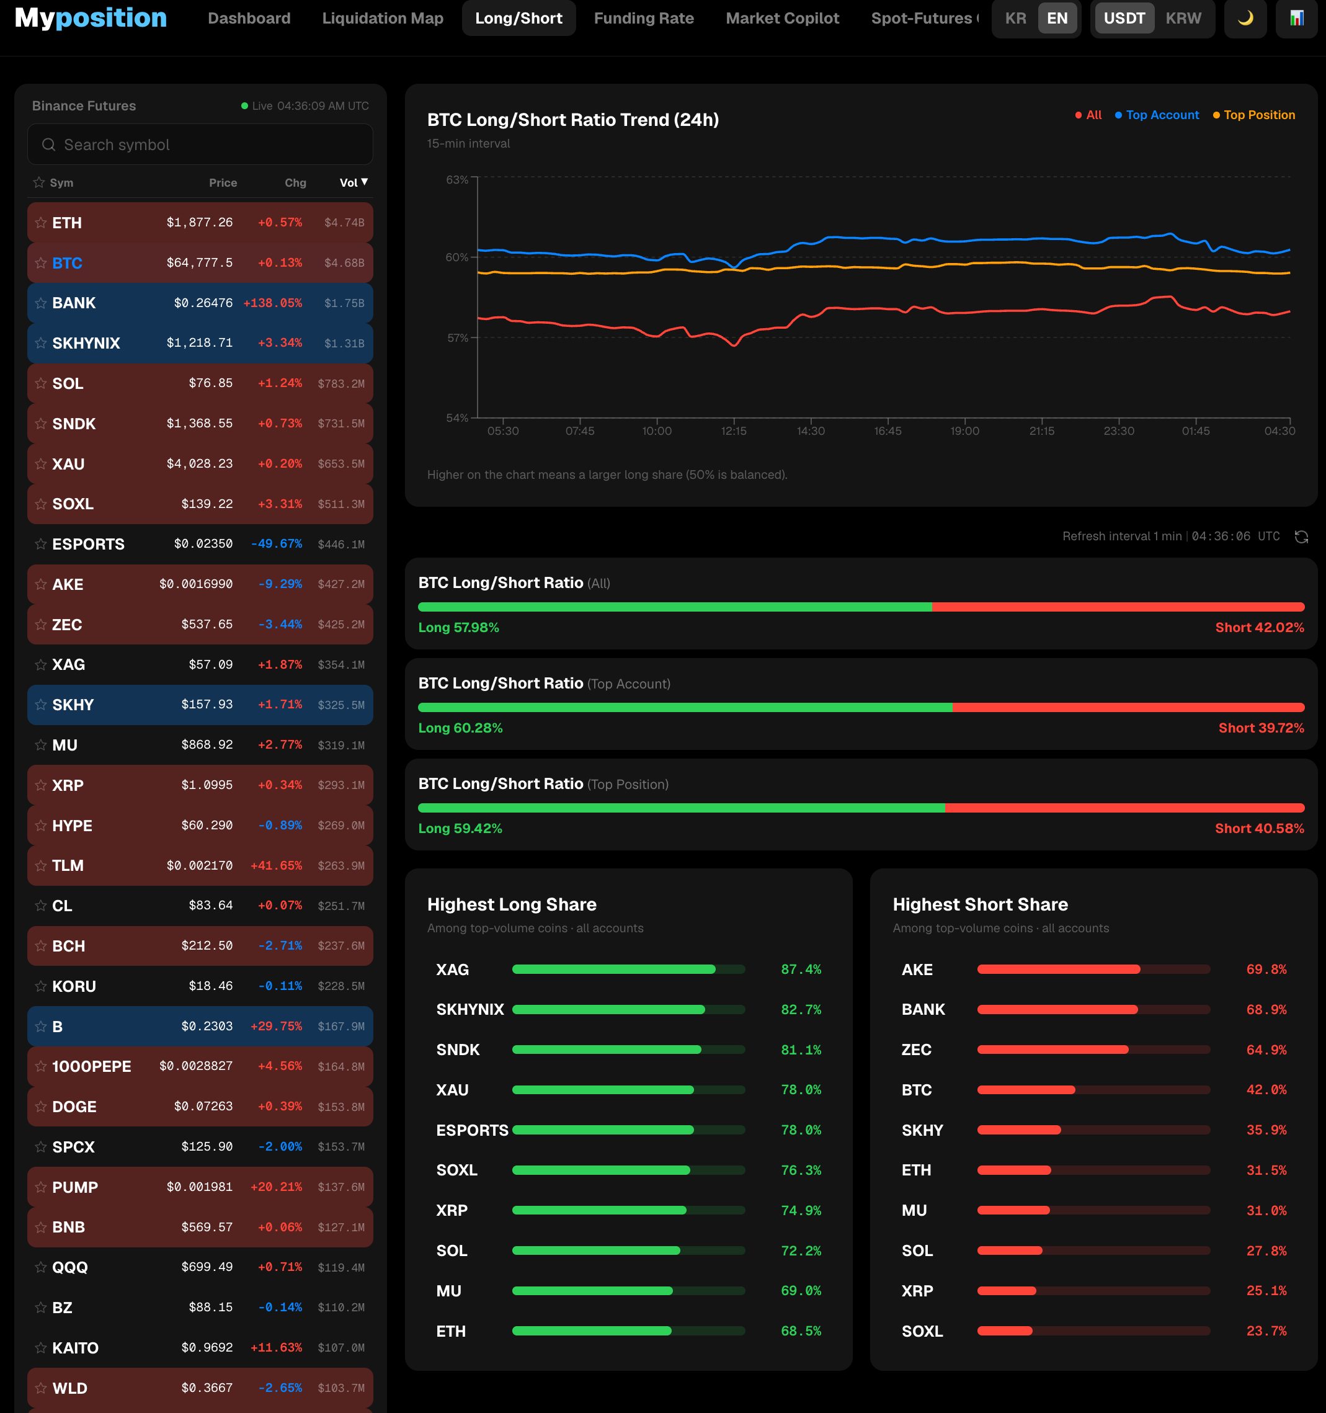Favorite ETH with its star icon
The width and height of the screenshot is (1326, 1413).
[41, 223]
